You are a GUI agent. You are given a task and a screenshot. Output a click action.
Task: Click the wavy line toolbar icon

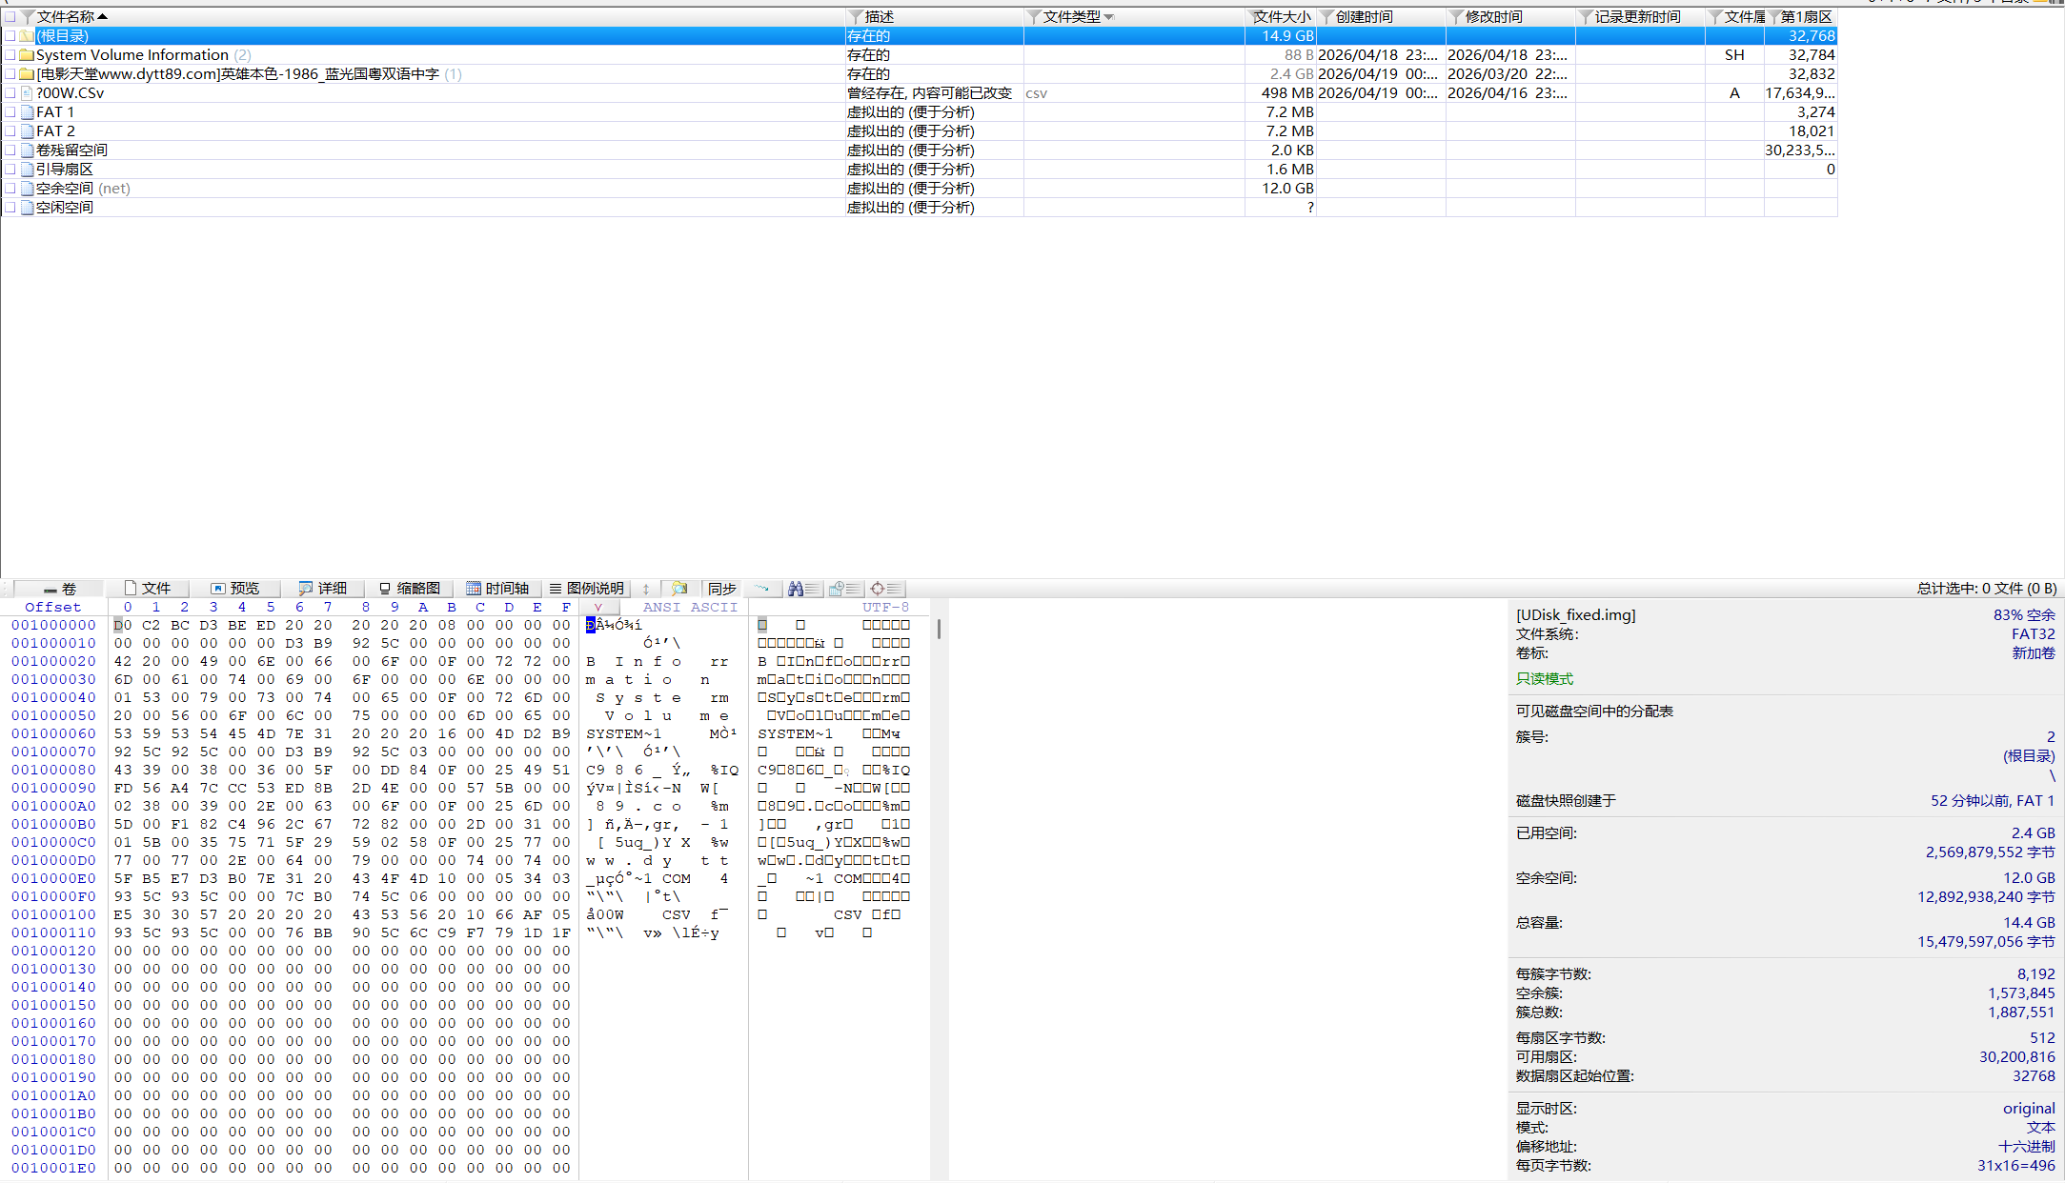click(762, 589)
